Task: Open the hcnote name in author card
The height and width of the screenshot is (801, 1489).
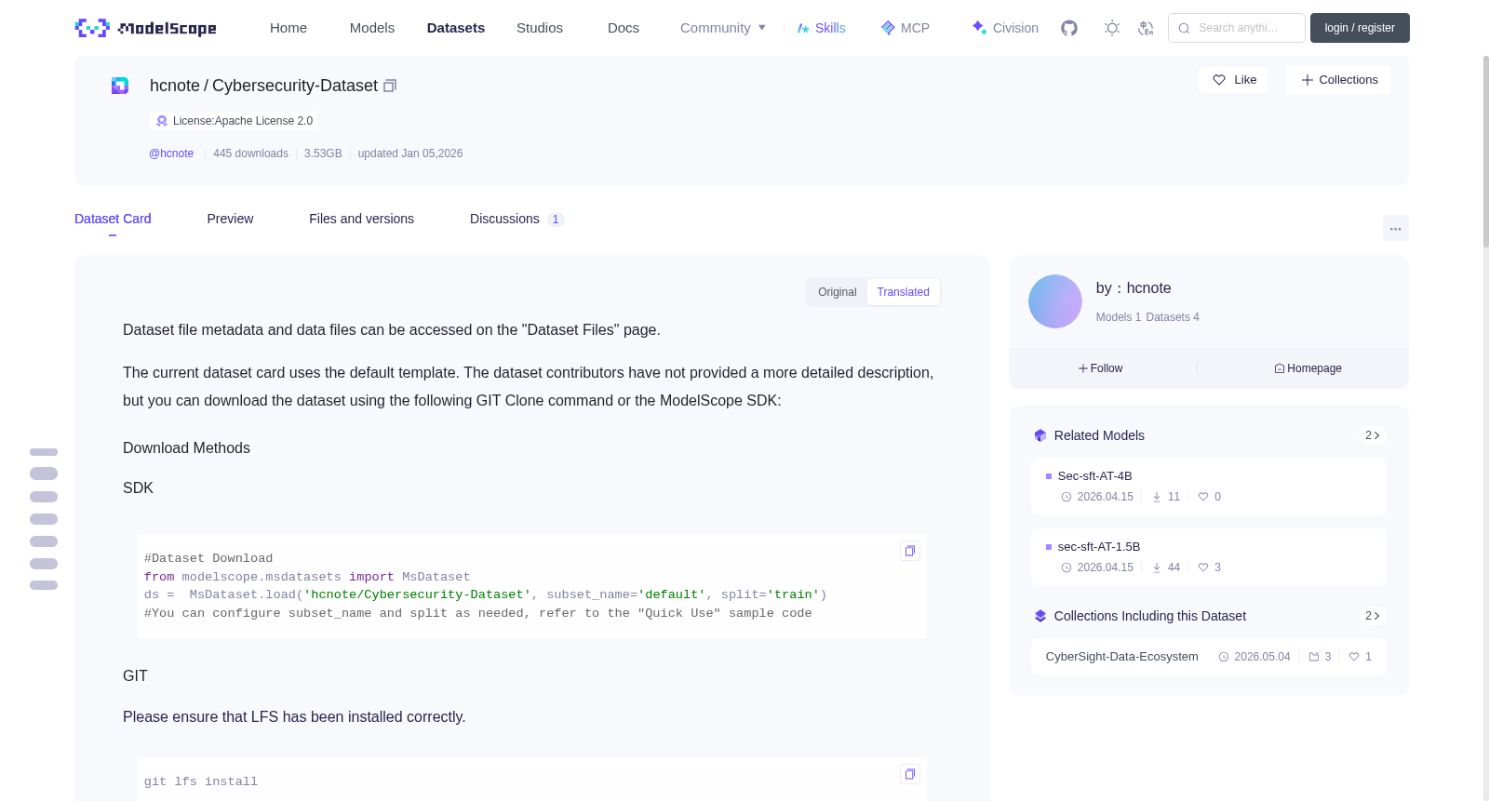Action: tap(1148, 288)
